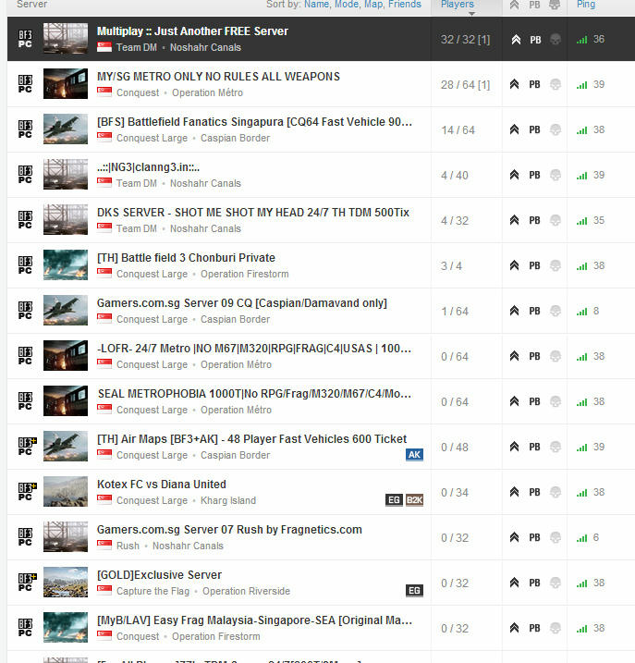Click the Noshahr Canals thumbnail of Multiplay server

66,39
